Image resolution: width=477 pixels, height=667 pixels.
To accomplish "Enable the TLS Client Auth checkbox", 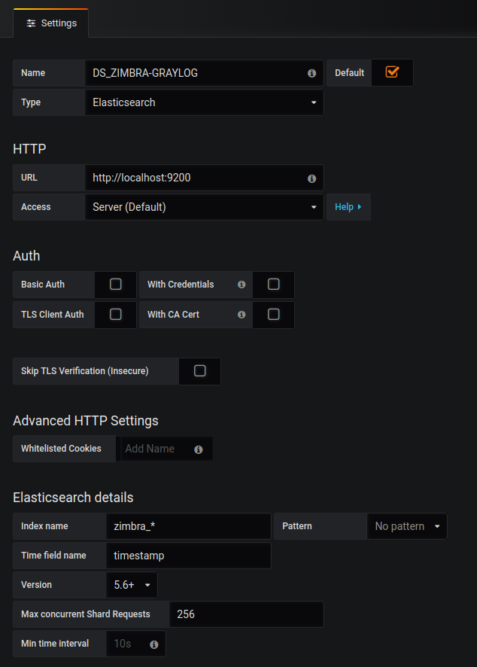I will click(116, 314).
